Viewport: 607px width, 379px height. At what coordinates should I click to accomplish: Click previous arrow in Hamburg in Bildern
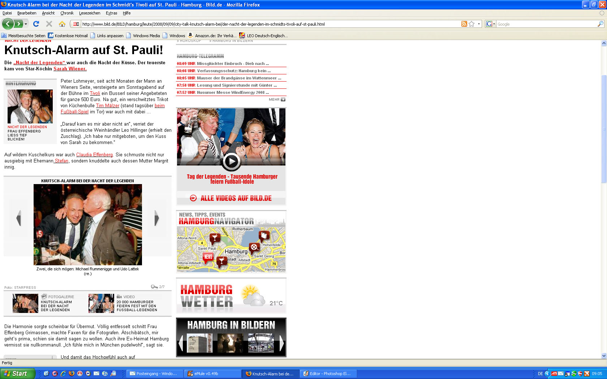point(181,343)
